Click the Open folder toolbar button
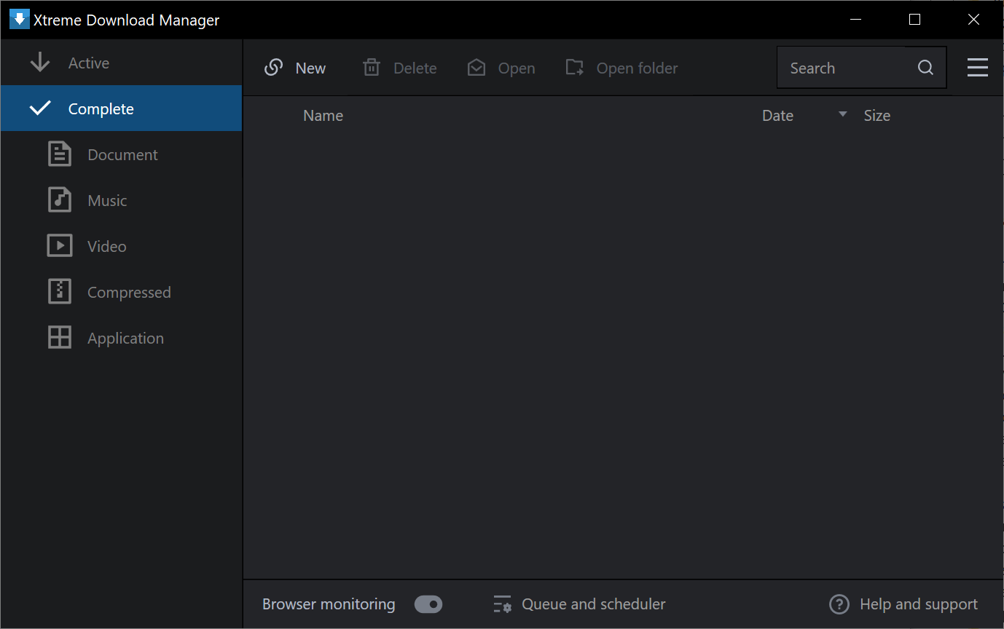 tap(621, 68)
